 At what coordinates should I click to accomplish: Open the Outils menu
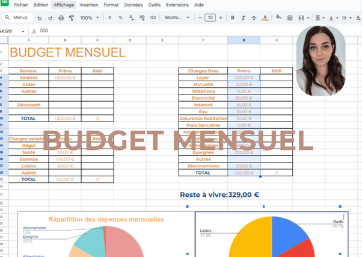154,5
